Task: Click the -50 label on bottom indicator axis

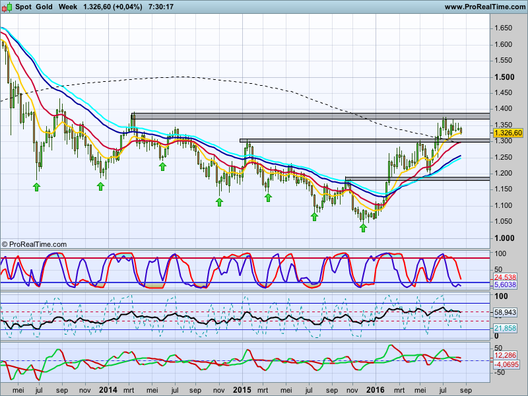Action: click(x=500, y=372)
